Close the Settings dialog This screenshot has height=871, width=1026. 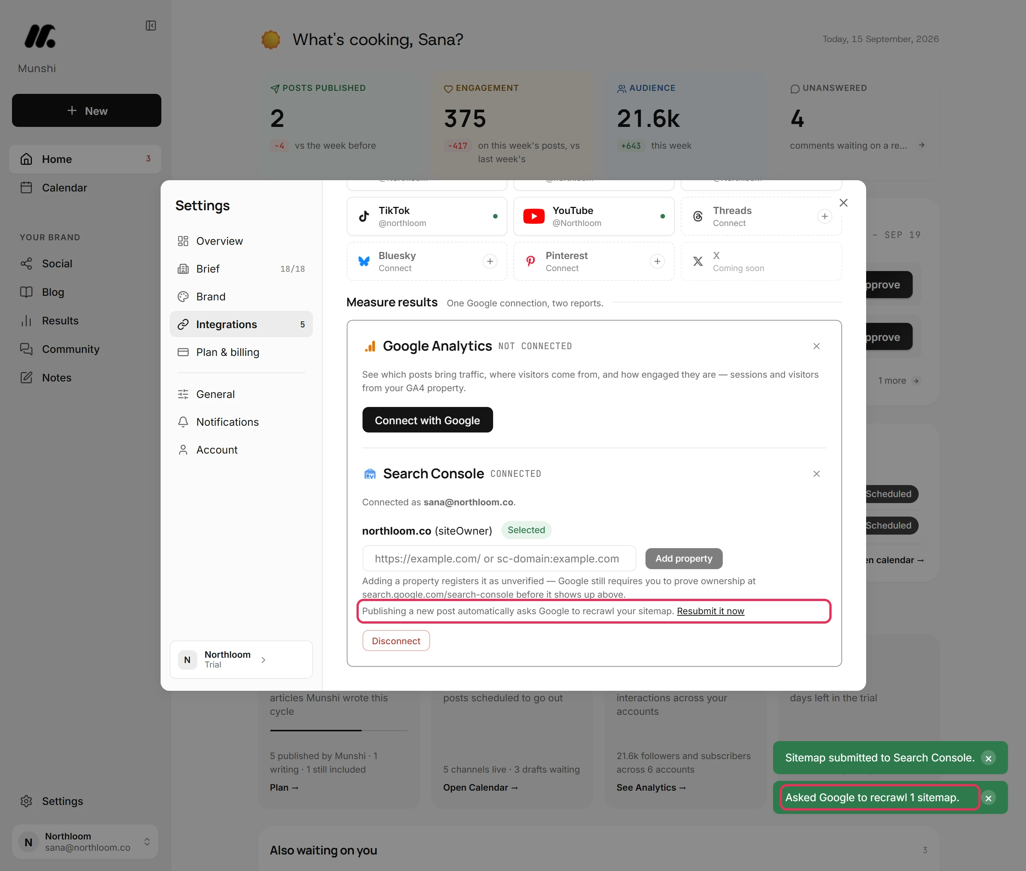843,203
